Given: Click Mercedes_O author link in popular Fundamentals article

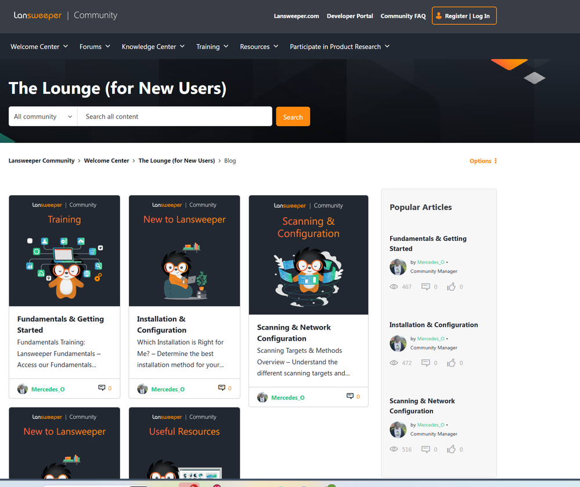Looking at the screenshot, I should (431, 262).
